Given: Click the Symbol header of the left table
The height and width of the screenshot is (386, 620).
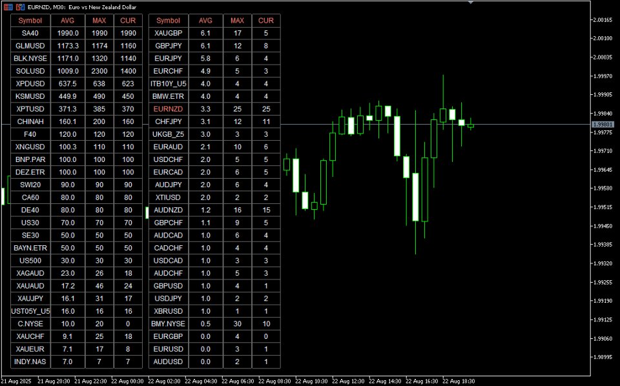Looking at the screenshot, I should 30,21.
